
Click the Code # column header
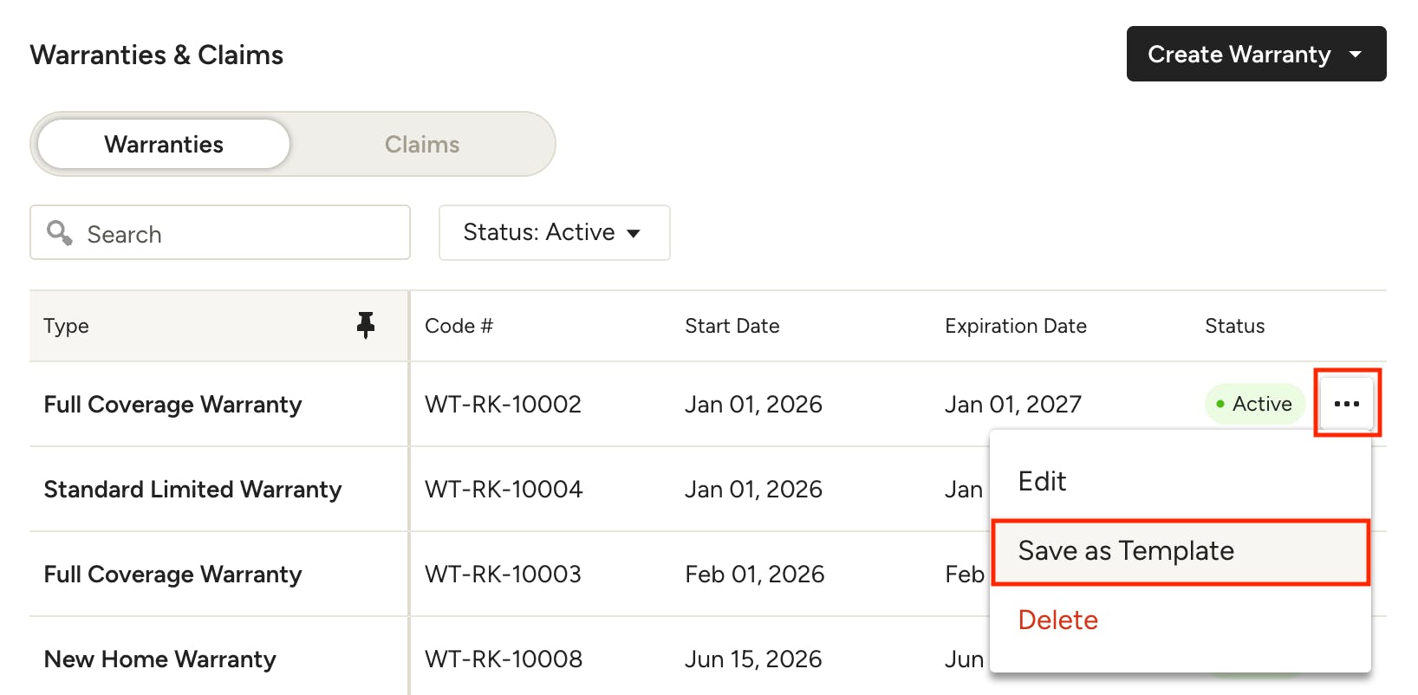point(459,326)
